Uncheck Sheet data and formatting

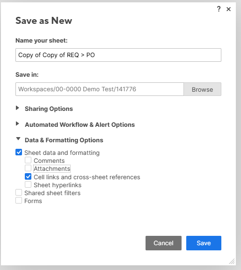pos(19,152)
